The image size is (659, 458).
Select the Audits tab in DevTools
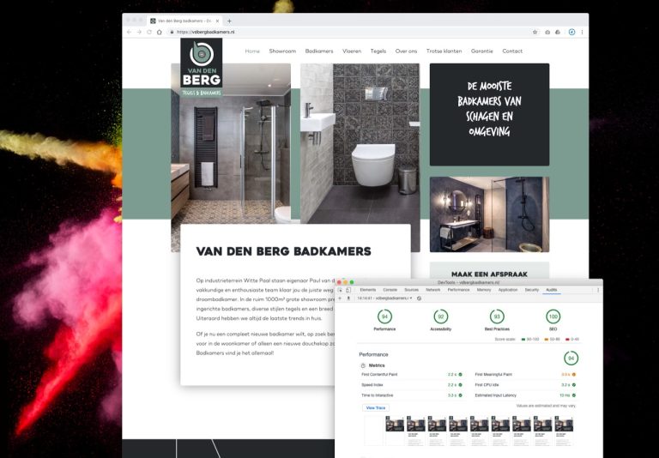tap(552, 290)
